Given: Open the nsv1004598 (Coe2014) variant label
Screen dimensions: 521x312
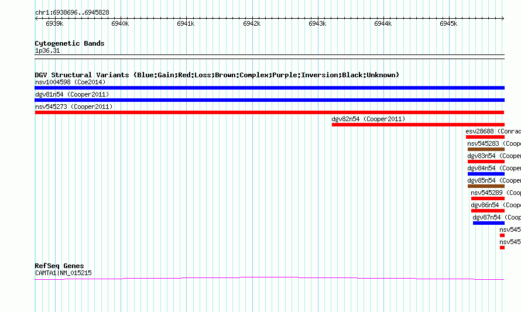Looking at the screenshot, I should coord(70,82).
